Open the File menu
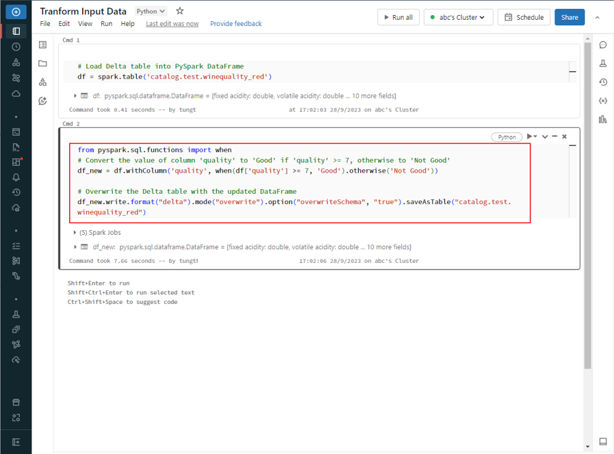Image resolution: width=614 pixels, height=454 pixels. 45,24
